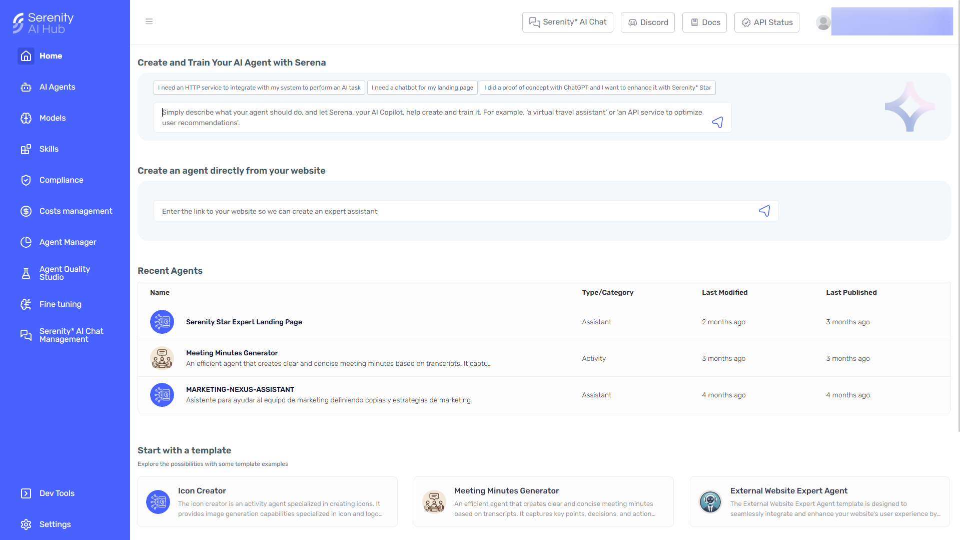Click the send arrow icon in Serena prompt box
Screen dimensions: 960x540
tap(717, 122)
